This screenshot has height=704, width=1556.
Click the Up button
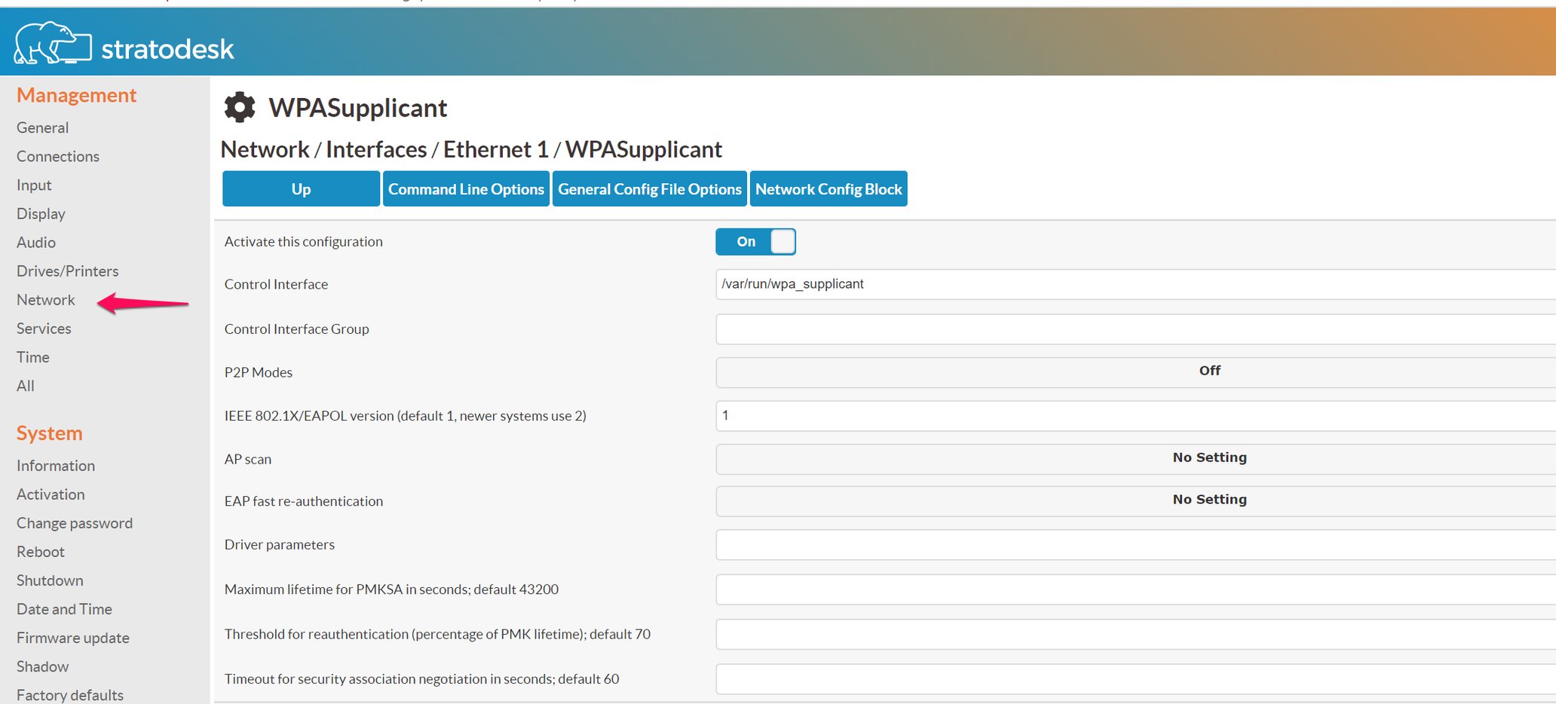300,188
